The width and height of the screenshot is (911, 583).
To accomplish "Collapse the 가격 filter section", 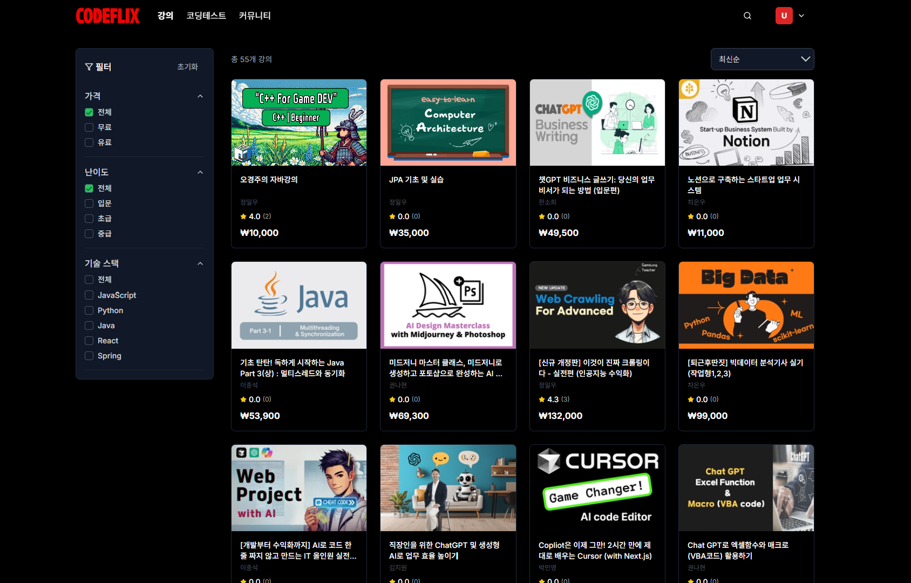I will 200,96.
